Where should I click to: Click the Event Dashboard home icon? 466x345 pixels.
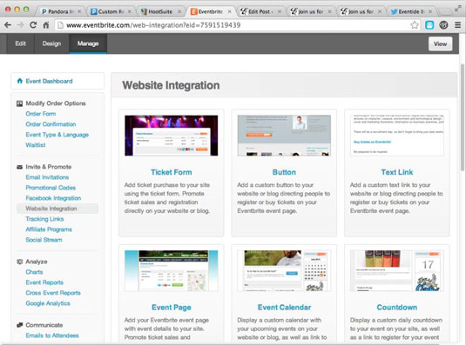[20, 81]
